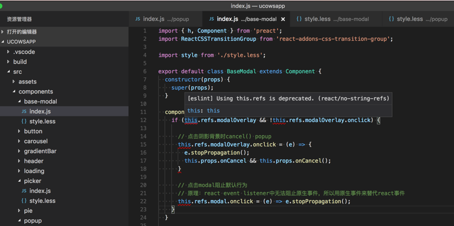Click 'e.stopPropagation();' on line 16
The image size is (454, 226).
click(217, 152)
